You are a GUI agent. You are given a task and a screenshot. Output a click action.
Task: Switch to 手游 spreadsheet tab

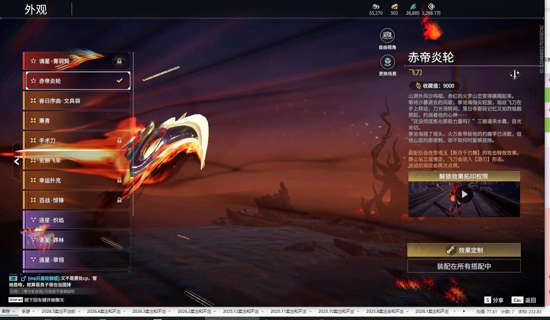point(26,311)
